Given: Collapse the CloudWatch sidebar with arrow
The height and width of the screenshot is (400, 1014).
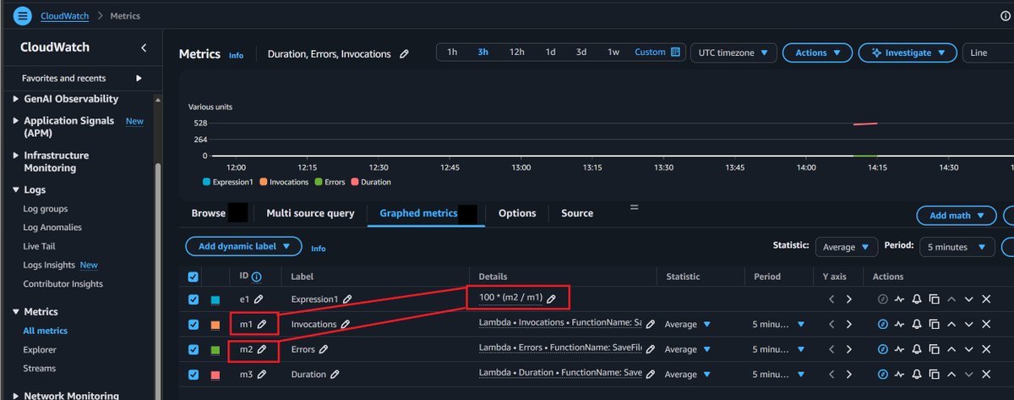Looking at the screenshot, I should point(144,48).
